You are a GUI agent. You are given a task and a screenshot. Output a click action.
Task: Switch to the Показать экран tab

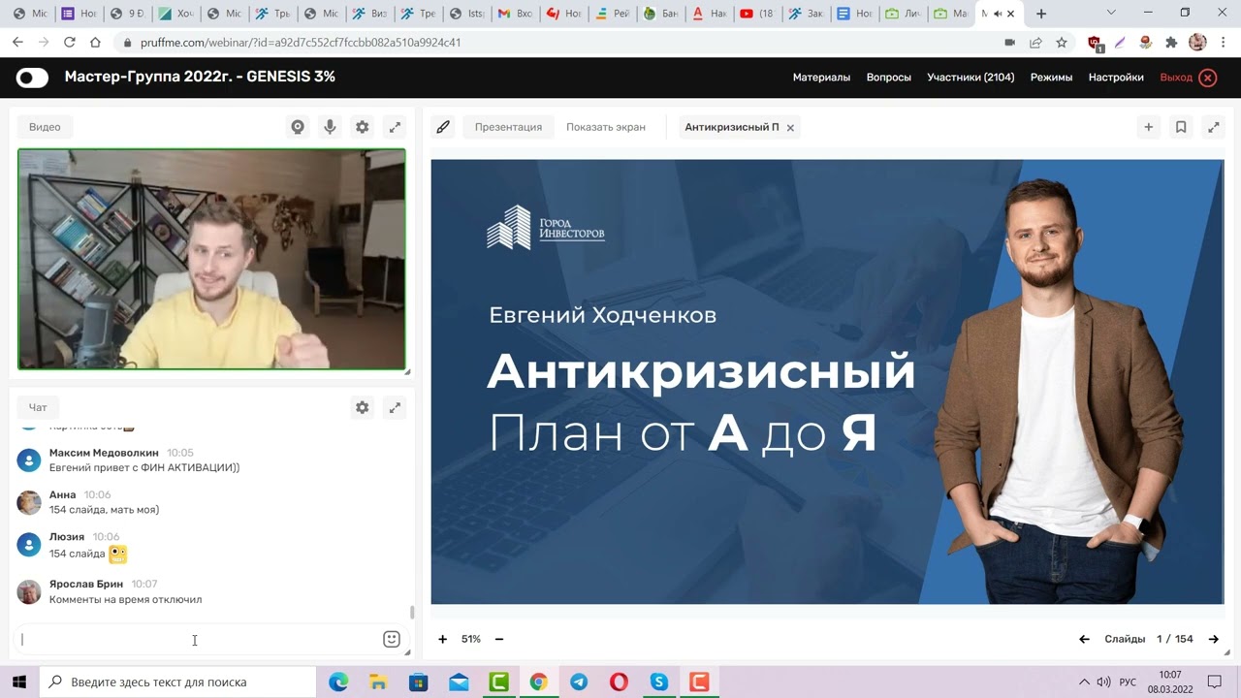606,126
